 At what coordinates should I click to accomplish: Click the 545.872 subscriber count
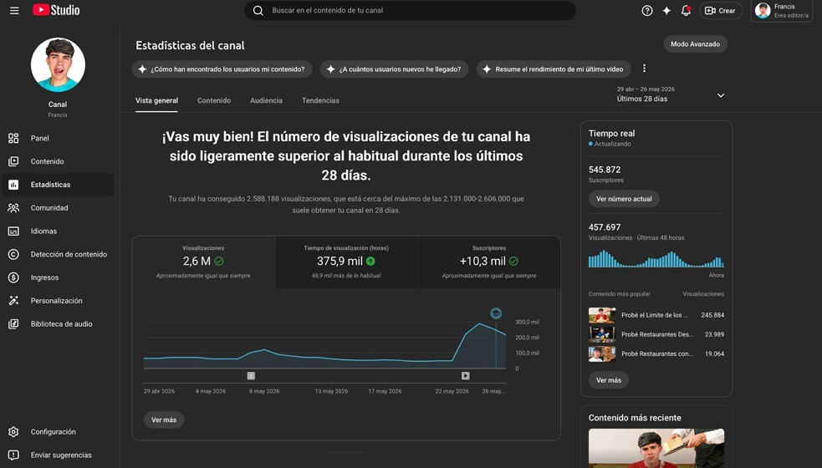pyautogui.click(x=605, y=170)
